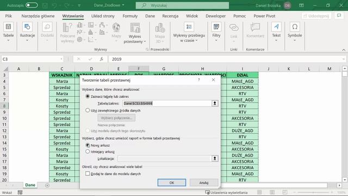Click the Daniel Brzozka account avatar
The image size is (348, 196).
[x=288, y=5]
